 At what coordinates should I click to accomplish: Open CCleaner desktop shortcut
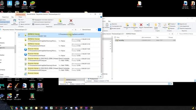click(x=9, y=86)
